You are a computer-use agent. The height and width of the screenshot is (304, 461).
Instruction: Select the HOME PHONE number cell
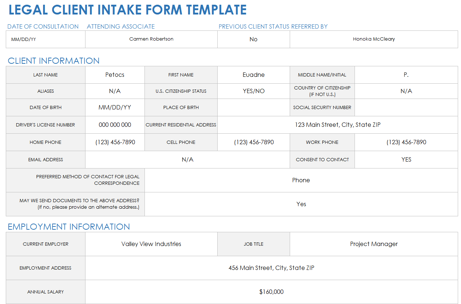coord(114,142)
